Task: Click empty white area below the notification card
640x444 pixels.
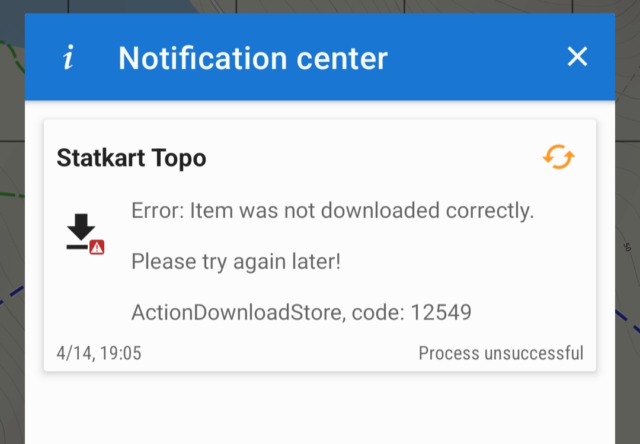Action: (319, 408)
